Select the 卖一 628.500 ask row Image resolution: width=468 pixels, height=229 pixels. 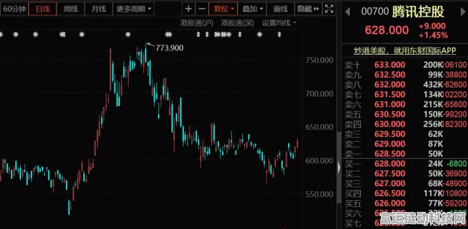point(405,154)
